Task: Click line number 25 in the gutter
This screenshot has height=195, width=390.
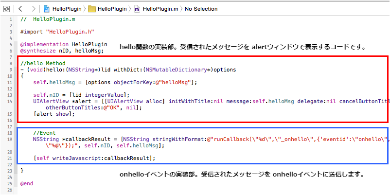Action: coord(10,184)
